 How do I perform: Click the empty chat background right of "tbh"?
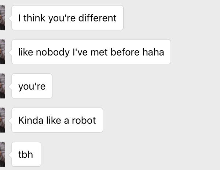tap(128, 154)
